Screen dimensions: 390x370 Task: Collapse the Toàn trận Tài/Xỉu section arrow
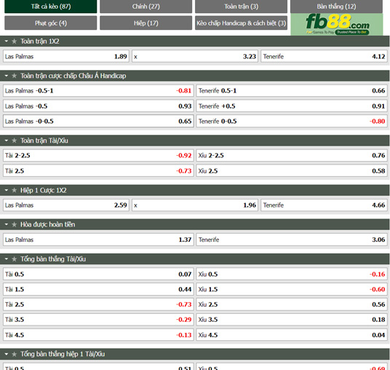click(x=7, y=141)
